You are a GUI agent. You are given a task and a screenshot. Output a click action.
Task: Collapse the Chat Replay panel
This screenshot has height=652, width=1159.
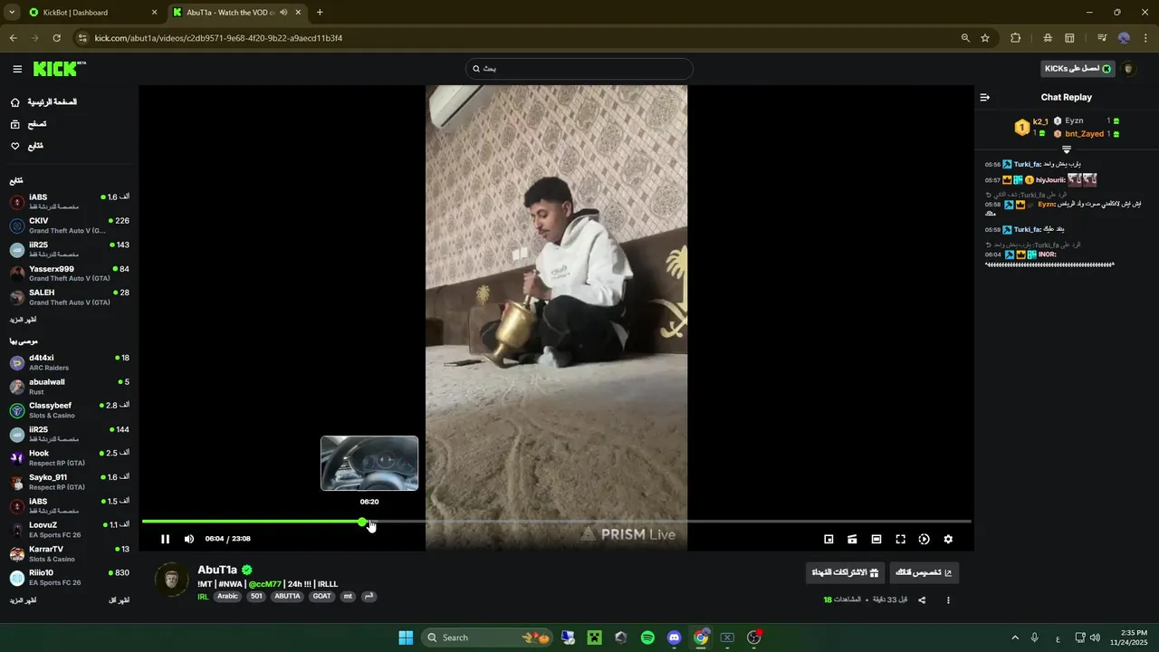coord(985,97)
